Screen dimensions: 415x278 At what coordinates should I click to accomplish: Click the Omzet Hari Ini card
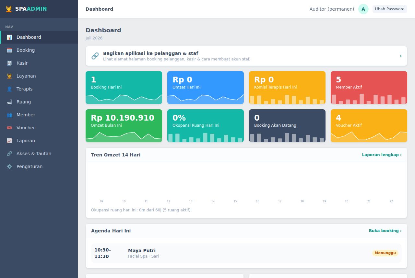click(206, 88)
